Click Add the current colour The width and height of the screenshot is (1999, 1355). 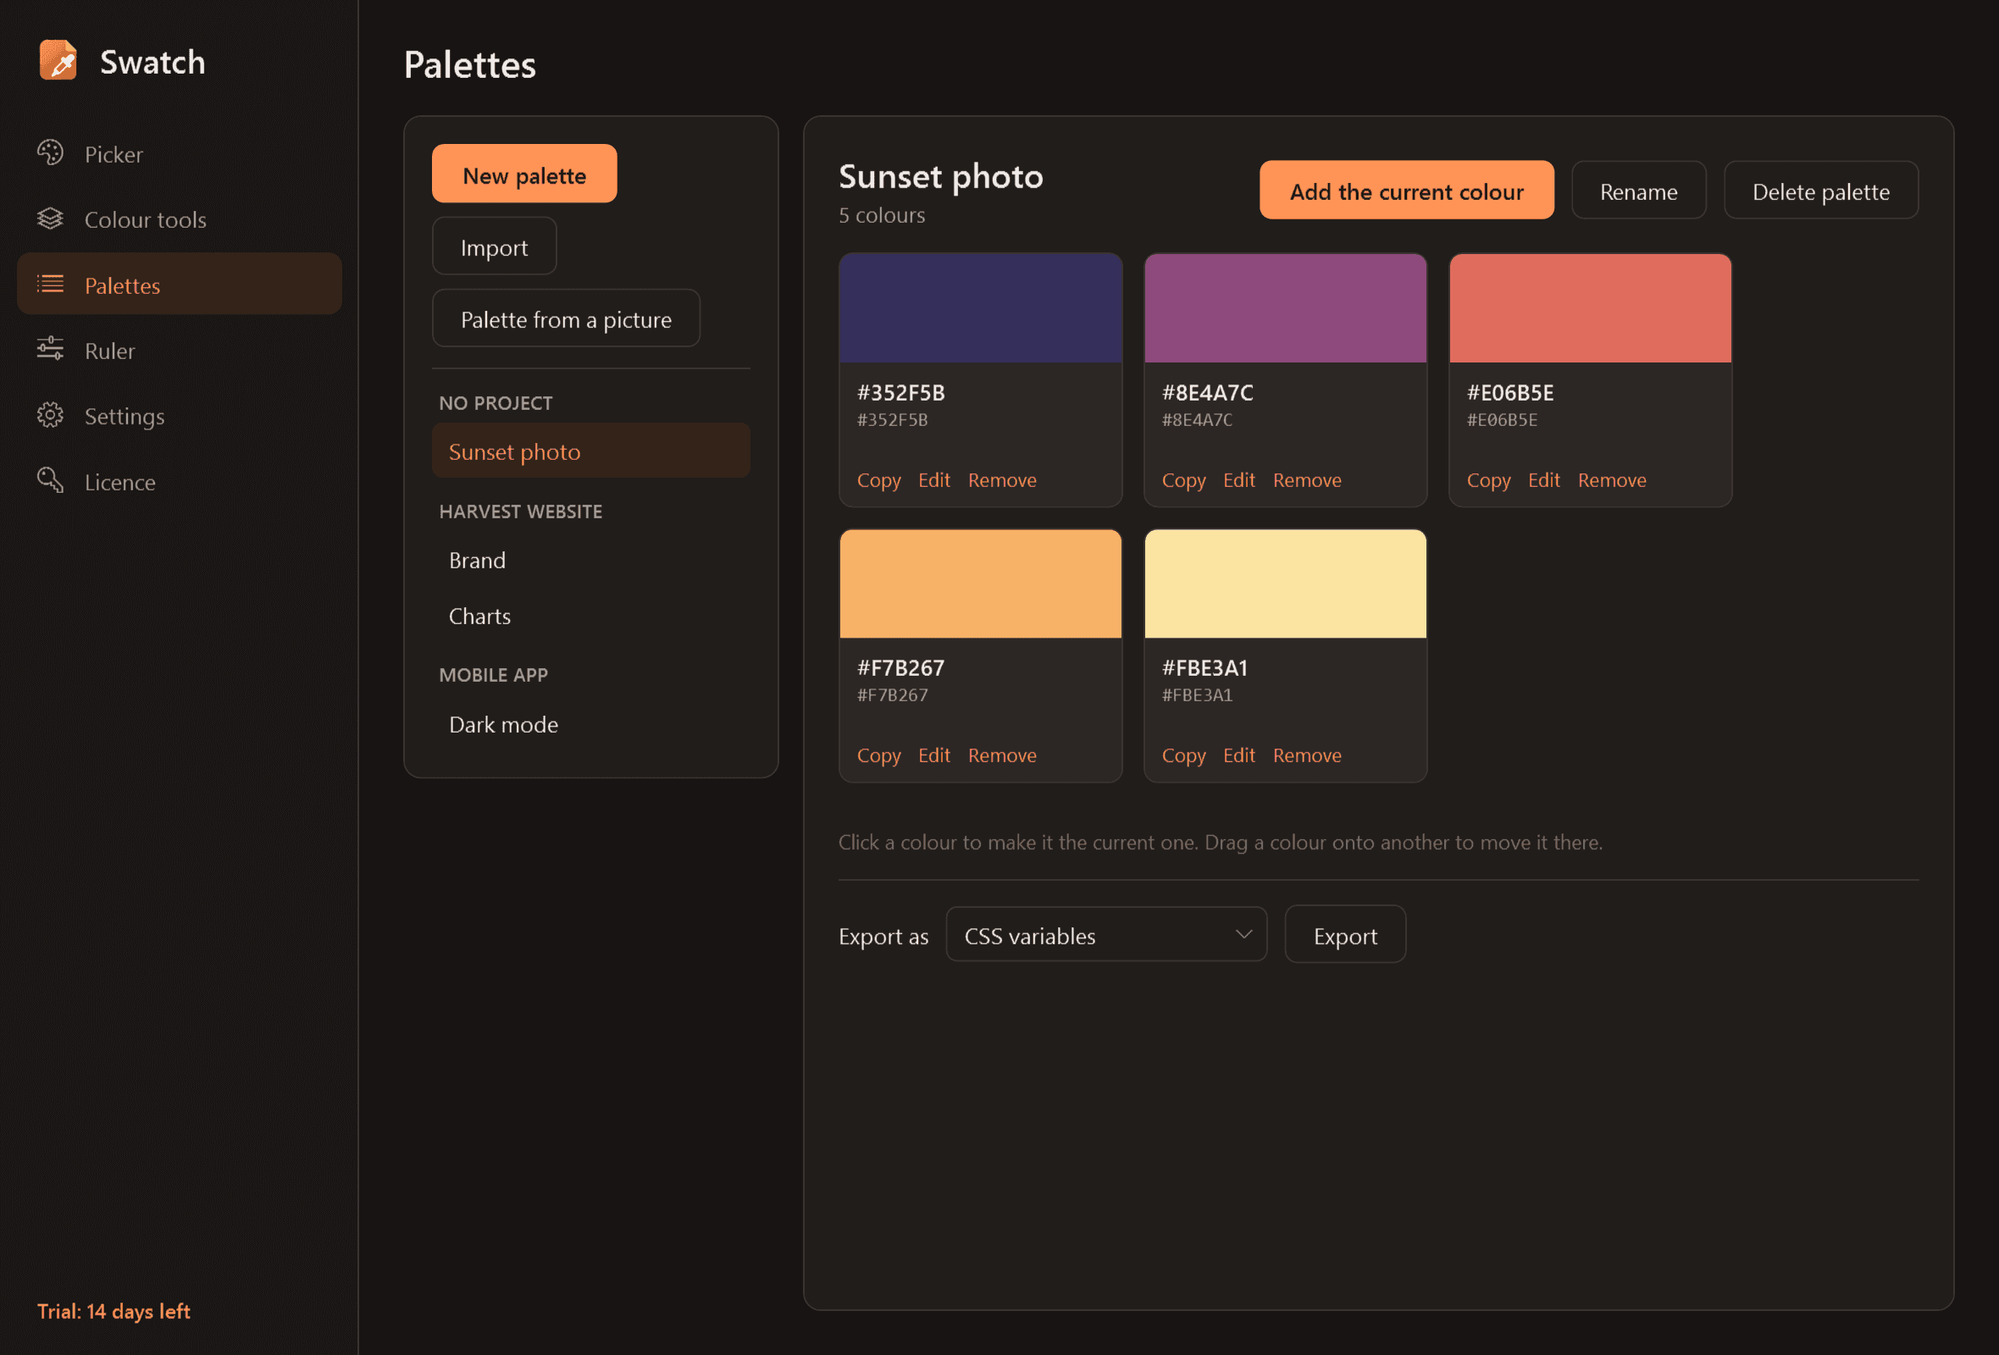pyautogui.click(x=1406, y=191)
